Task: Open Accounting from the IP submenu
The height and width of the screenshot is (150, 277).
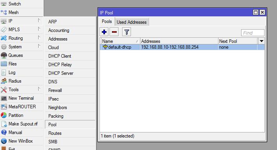Action: coord(70,30)
